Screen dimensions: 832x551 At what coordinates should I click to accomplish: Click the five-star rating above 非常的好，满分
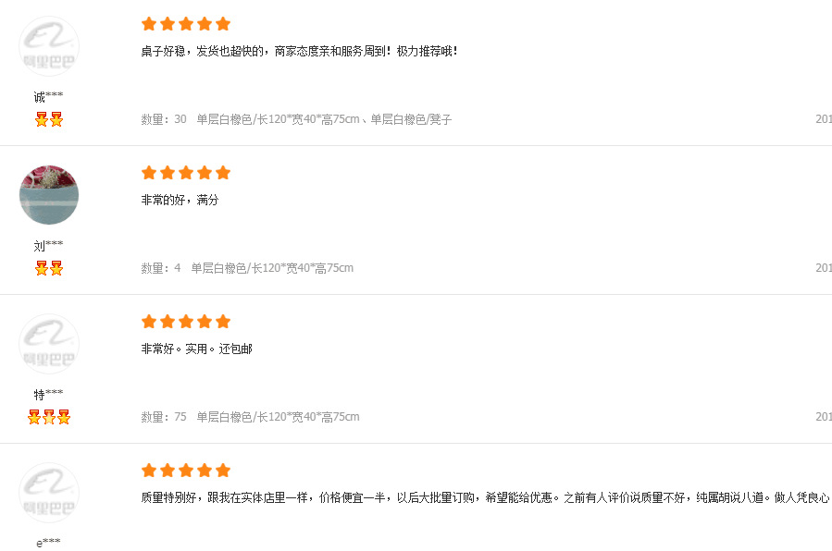(186, 173)
